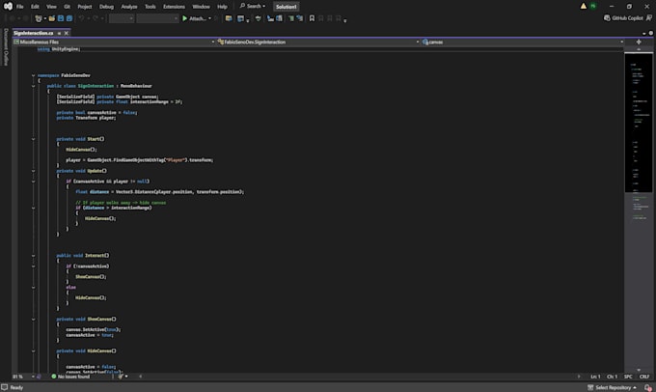This screenshot has height=392, width=656.
Task: Click the Undo arrow icon
Action: point(81,18)
